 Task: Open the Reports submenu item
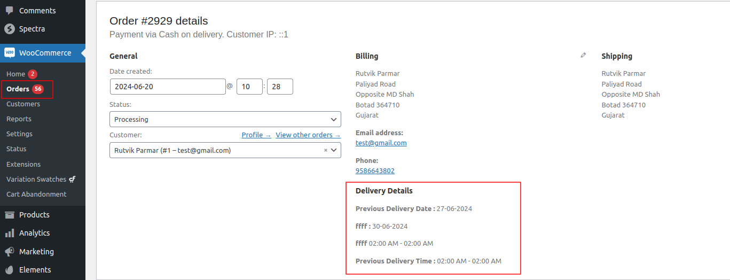[19, 119]
